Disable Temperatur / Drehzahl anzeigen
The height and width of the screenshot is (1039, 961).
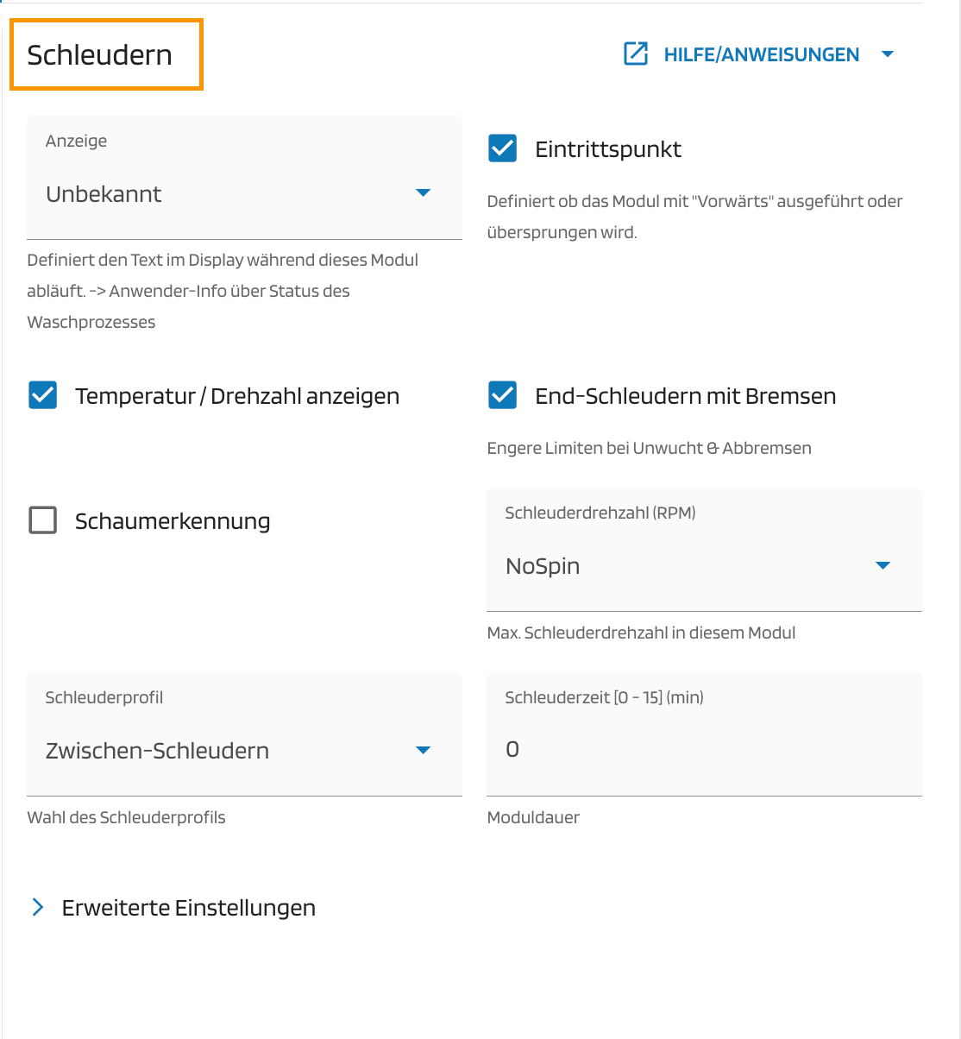coord(42,395)
